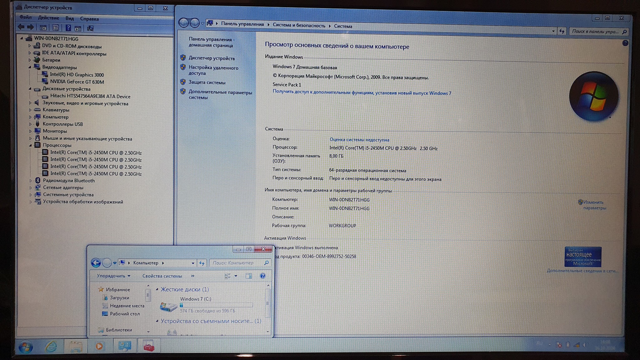Viewport: 640px width, 360px height.
Task: Open the Справка menu
Action: pyautogui.click(x=89, y=19)
